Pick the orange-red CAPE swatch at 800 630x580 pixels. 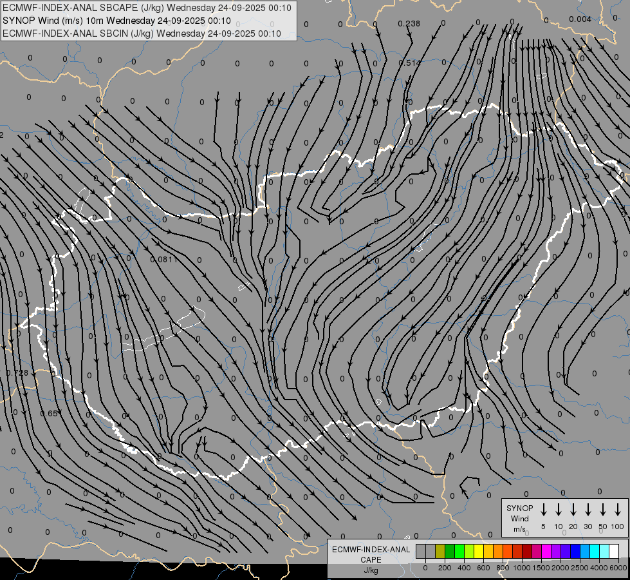tap(508, 551)
